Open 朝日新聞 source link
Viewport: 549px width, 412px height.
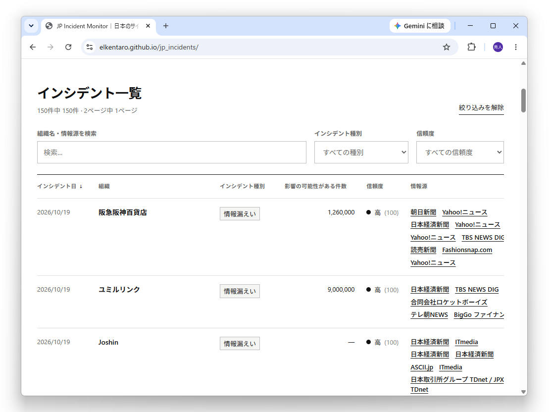[423, 212]
